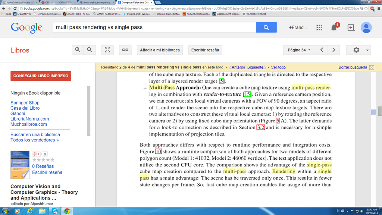Viewport: 382px width, 215px height.
Task: Open File Explorer taskbar icon
Action: pos(42,211)
